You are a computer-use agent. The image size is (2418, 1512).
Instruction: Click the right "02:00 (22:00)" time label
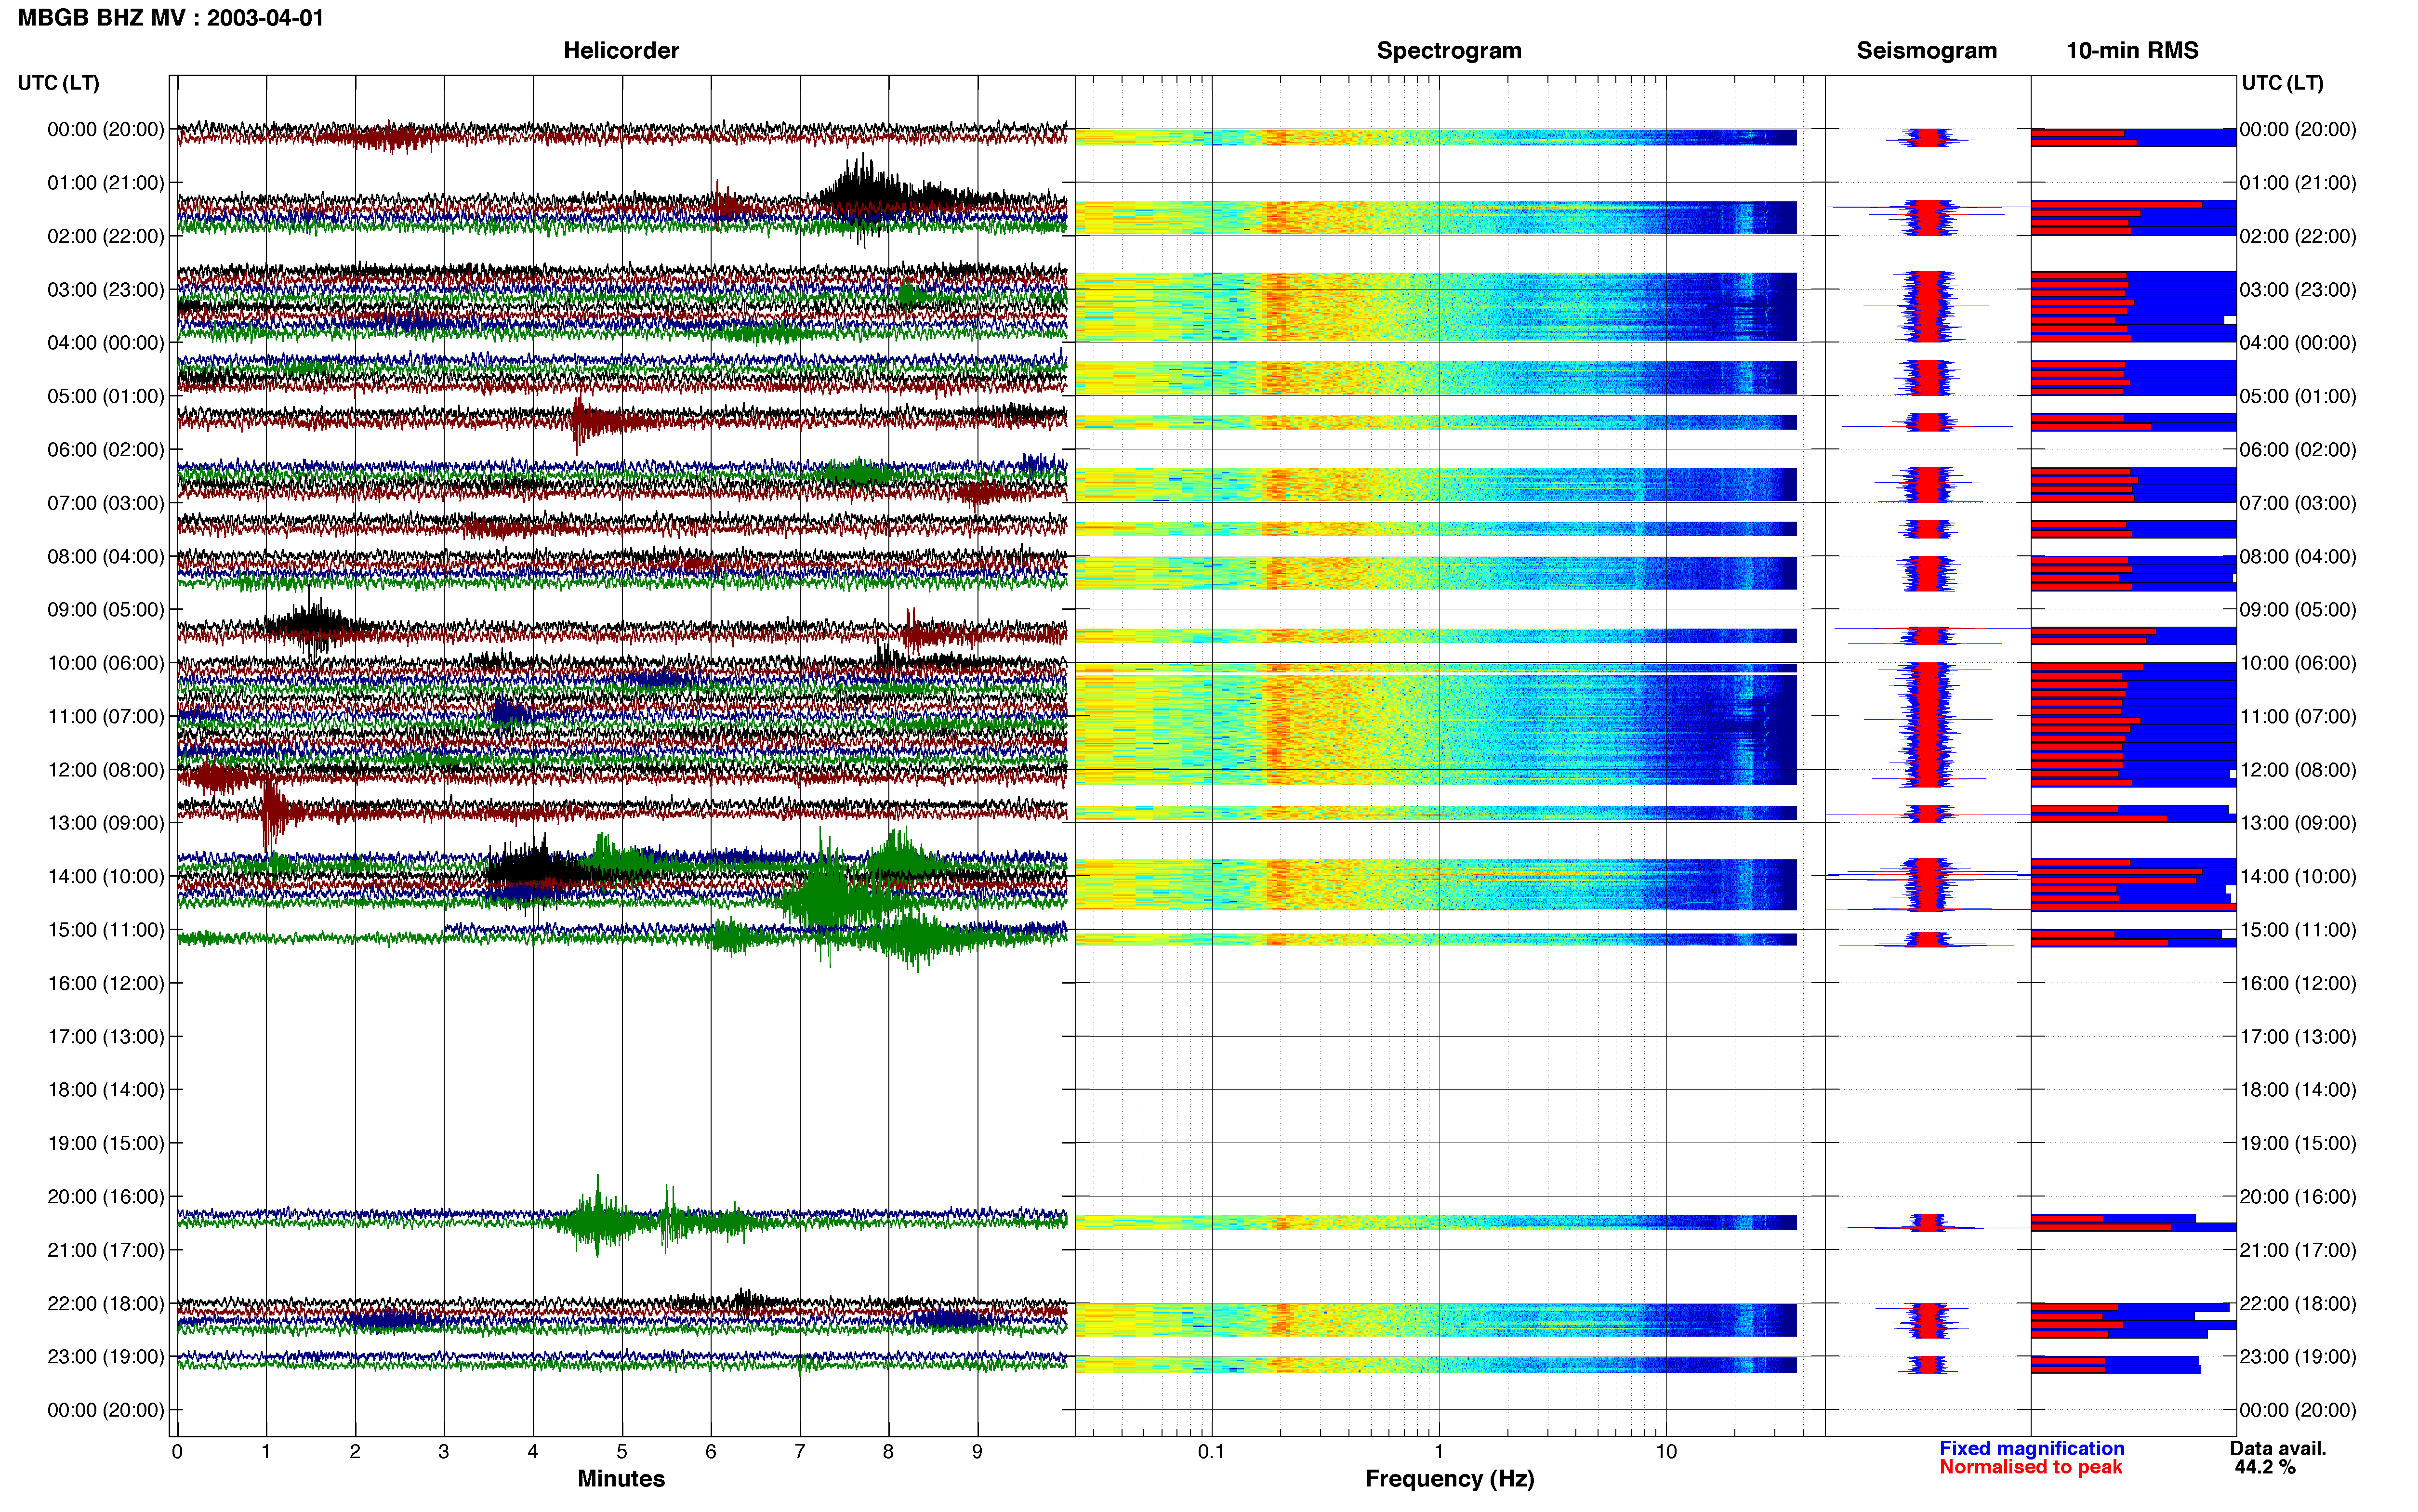click(2298, 236)
